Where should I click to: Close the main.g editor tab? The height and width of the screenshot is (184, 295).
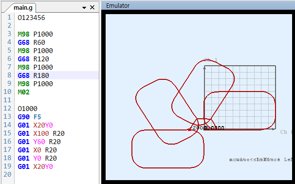92,7
